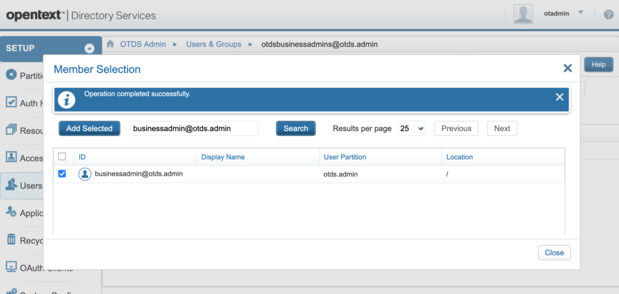Screen dimensions: 619x294
Task: Select the Users & Groups sidebar icon
Action: click(x=11, y=185)
